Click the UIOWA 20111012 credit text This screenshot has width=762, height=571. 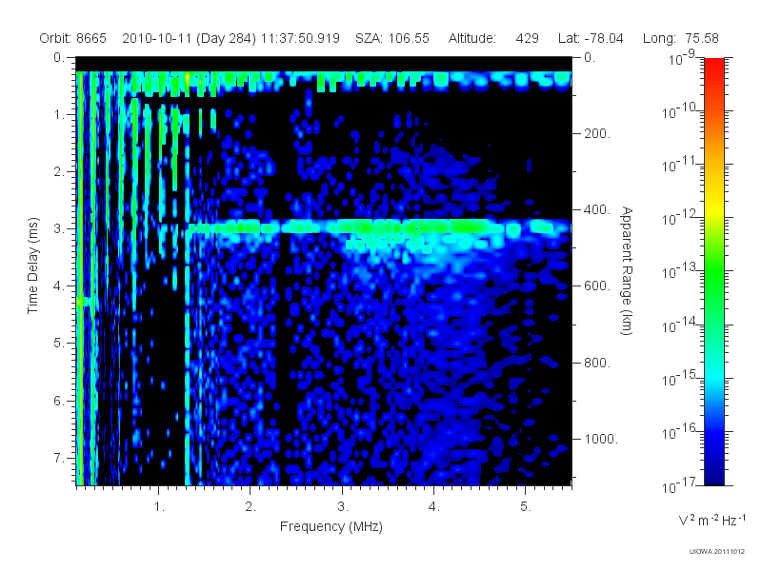click(x=716, y=552)
